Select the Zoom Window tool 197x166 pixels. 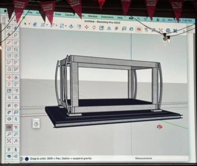pyautogui.click(x=16, y=134)
